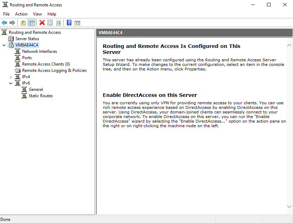Toggle Show/Hide Action Pane toolbar icon

point(77,23)
